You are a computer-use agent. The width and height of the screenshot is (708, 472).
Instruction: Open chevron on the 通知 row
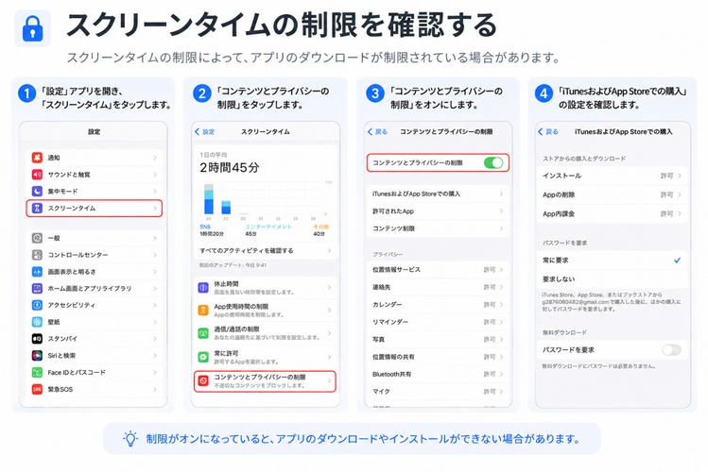coord(155,158)
